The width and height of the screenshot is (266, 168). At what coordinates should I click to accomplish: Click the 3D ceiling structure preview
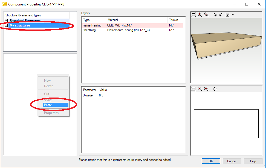pyautogui.click(x=226, y=46)
